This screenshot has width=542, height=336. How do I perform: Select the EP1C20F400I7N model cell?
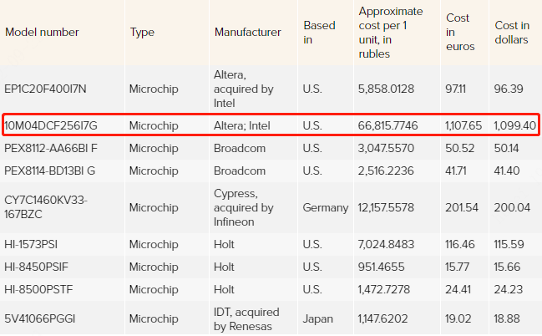coord(45,89)
